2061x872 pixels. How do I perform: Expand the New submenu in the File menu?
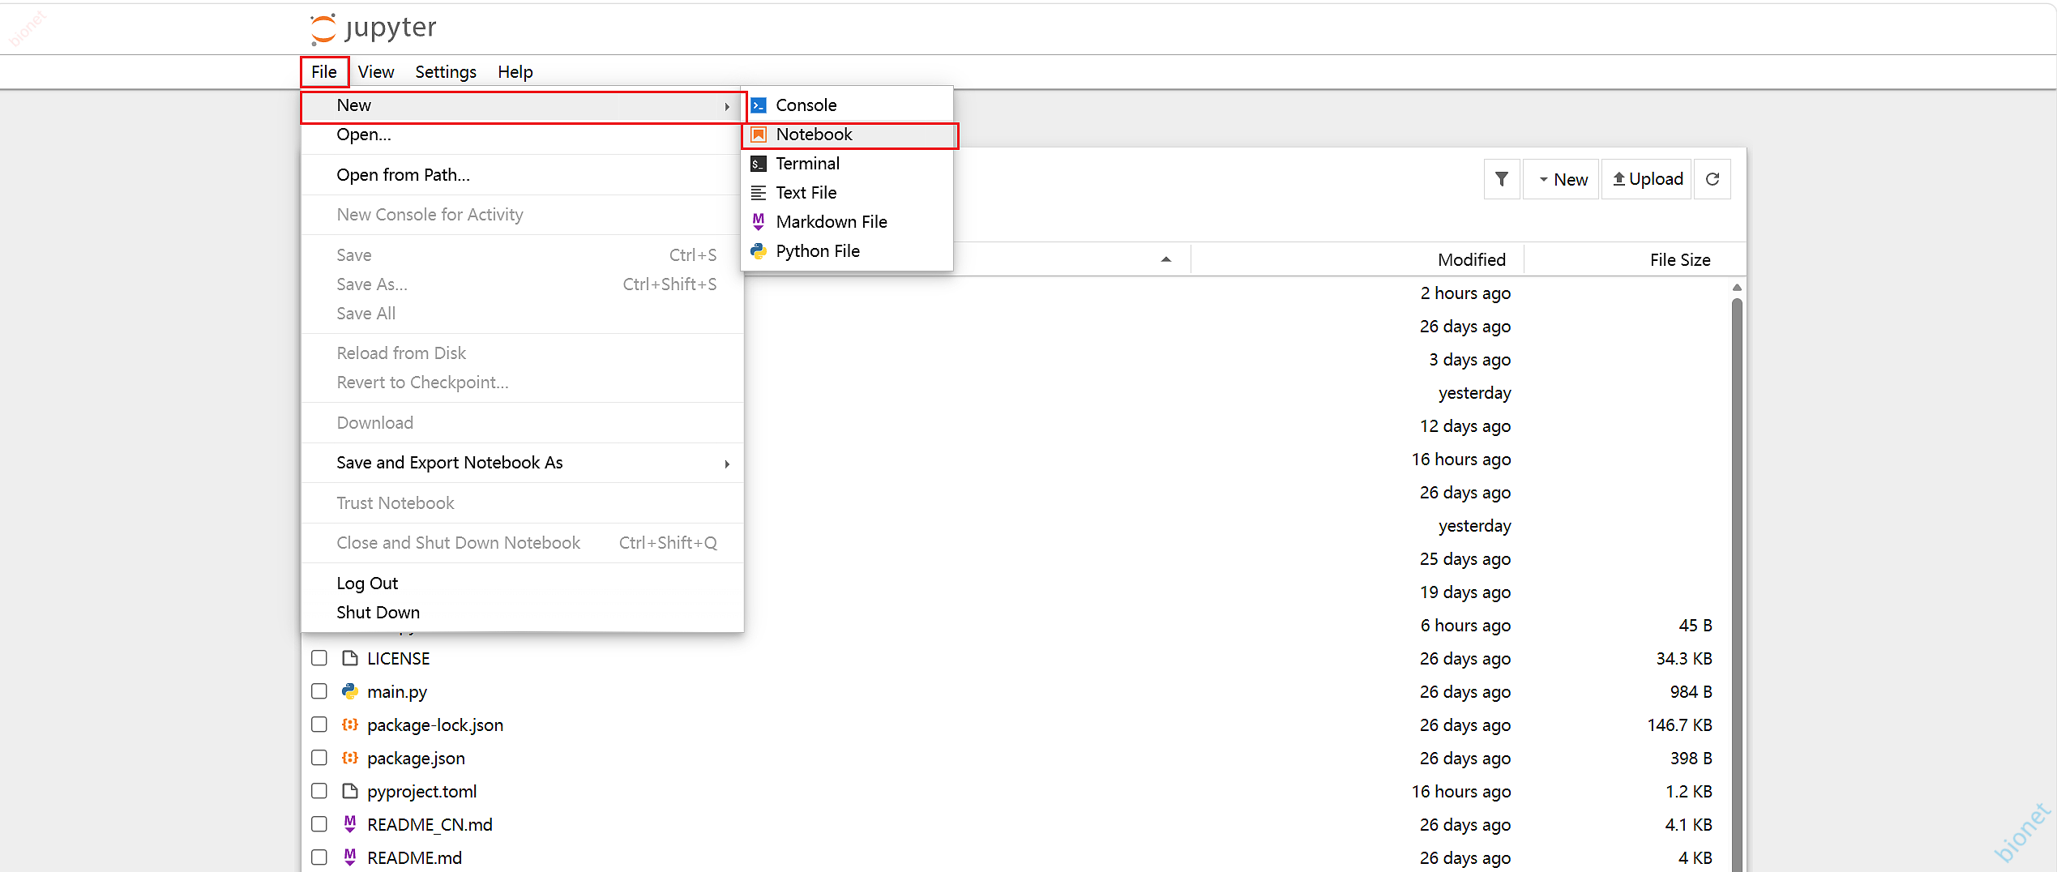tap(523, 106)
